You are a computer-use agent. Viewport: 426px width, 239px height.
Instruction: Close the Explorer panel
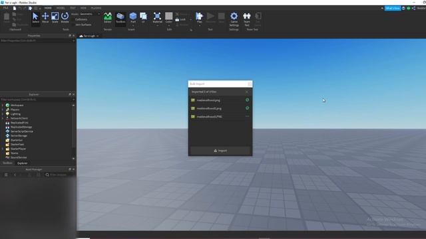pos(74,94)
